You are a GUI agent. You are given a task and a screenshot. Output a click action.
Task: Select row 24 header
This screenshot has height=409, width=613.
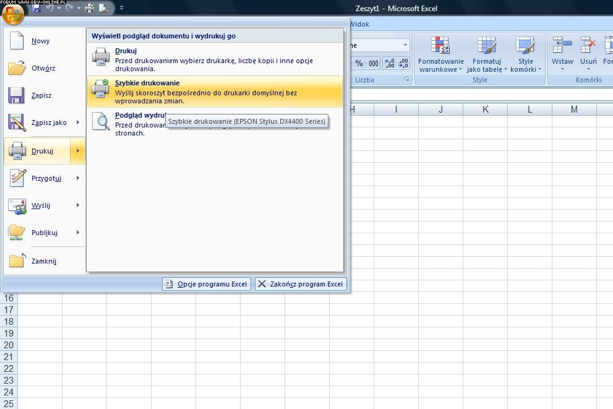(9, 392)
